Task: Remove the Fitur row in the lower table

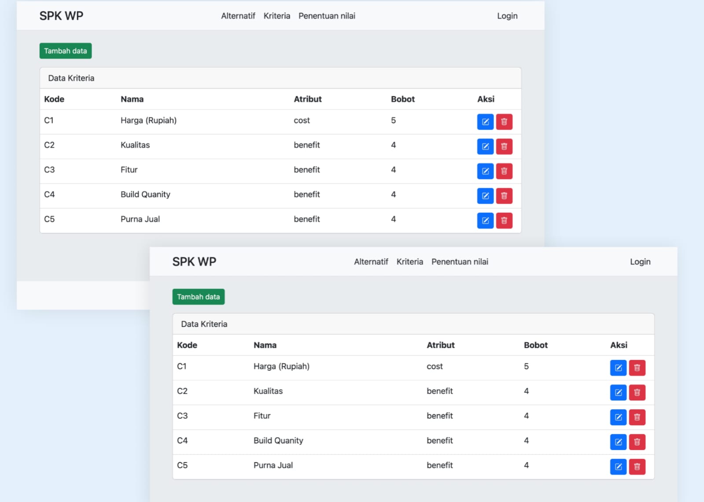Action: (637, 417)
